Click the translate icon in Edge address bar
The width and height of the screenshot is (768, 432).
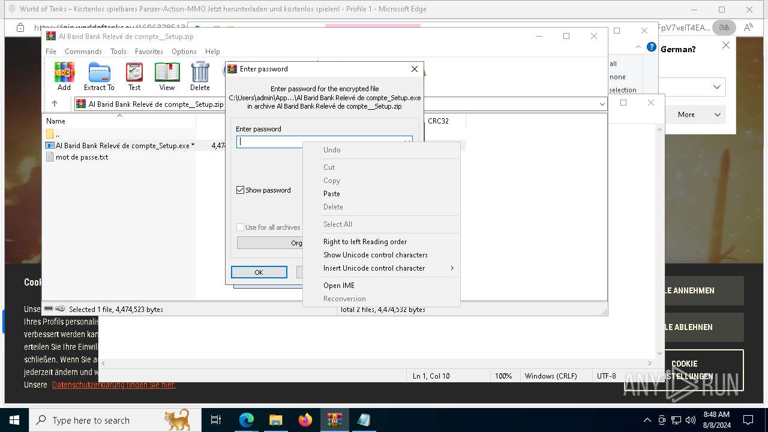coord(724,28)
